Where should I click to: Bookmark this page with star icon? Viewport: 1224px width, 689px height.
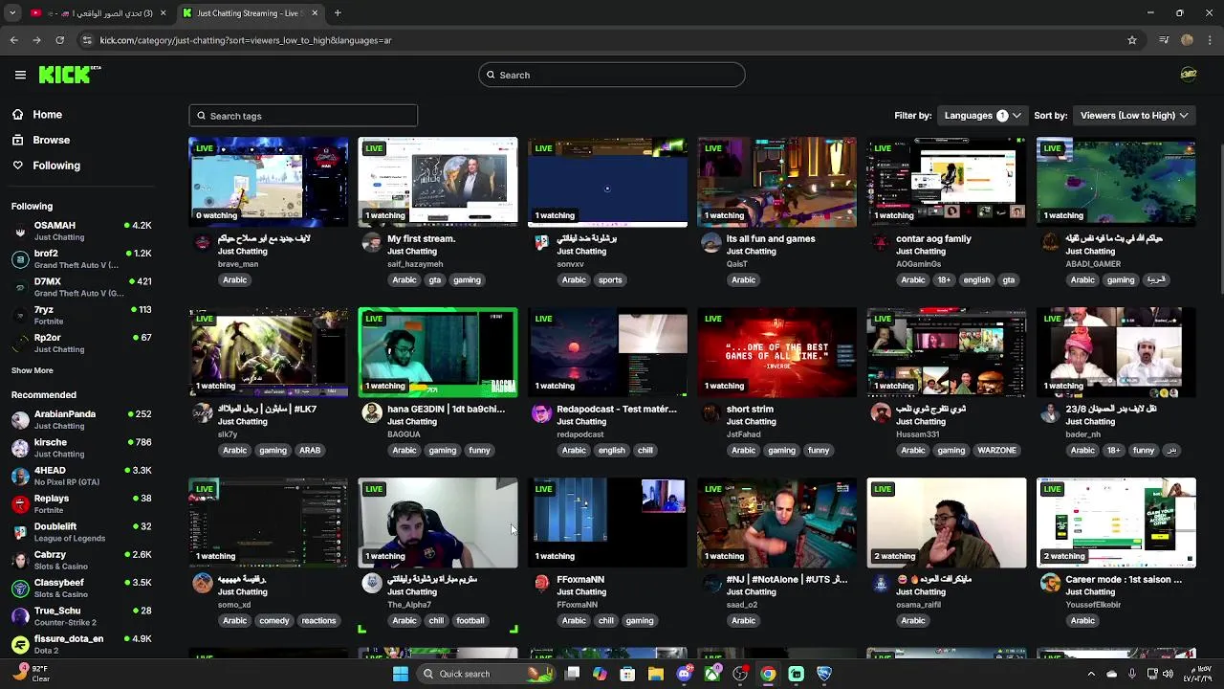[1132, 40]
